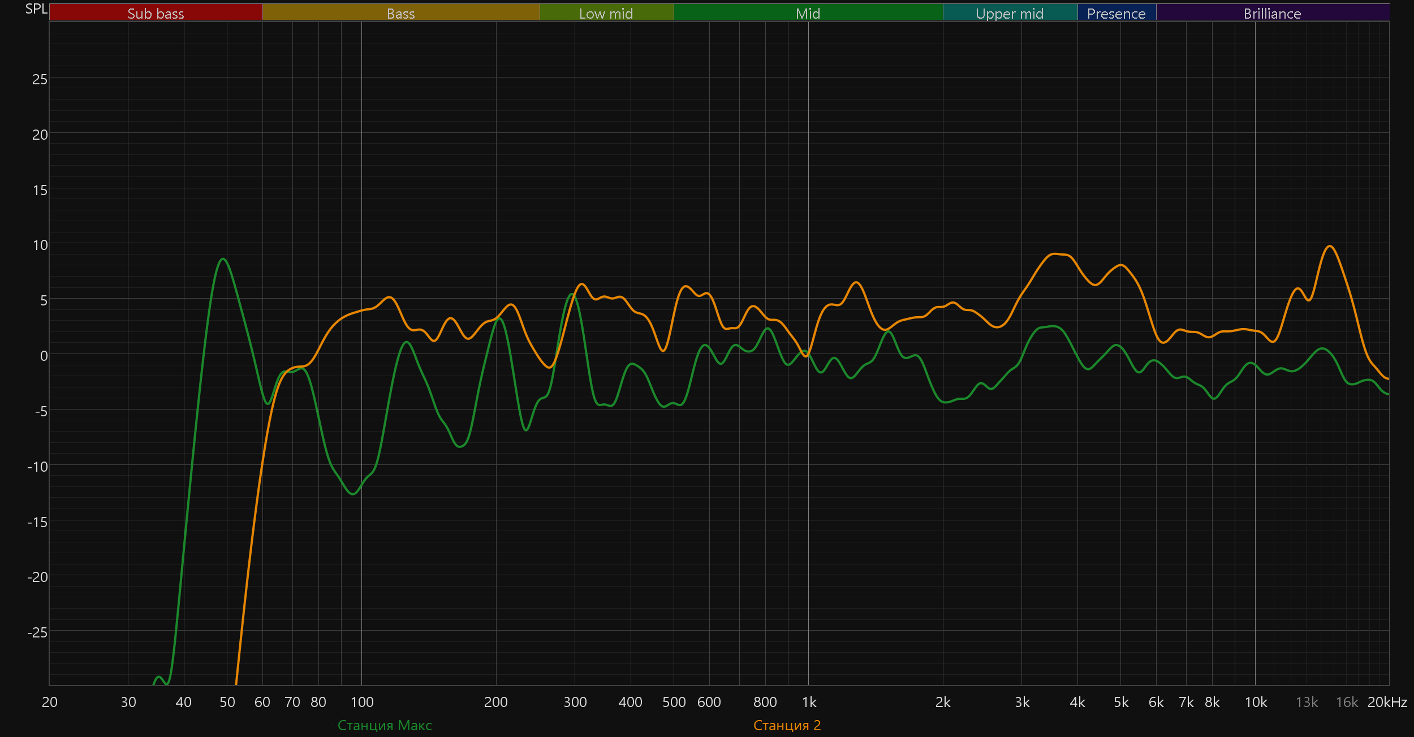Click the Low mid band header
Viewport: 1414px width, 737px height.
pos(606,13)
